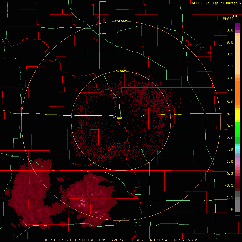242x242 pixels.
Task: Click the 3.4 value on the color scale
Action: 230,126
